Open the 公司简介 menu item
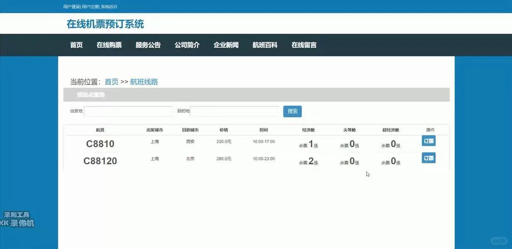 click(187, 45)
